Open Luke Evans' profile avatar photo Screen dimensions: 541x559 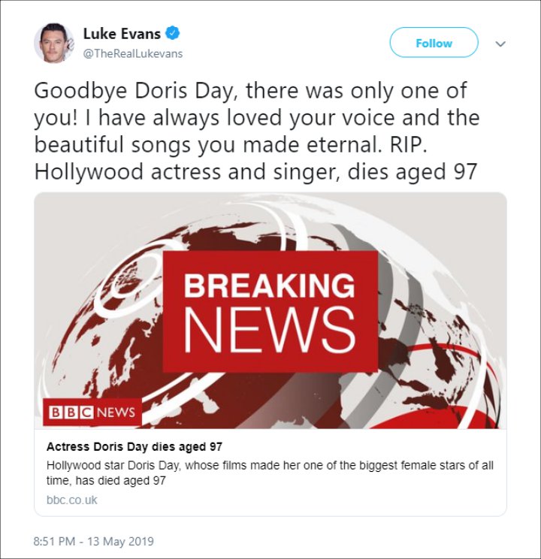(54, 43)
